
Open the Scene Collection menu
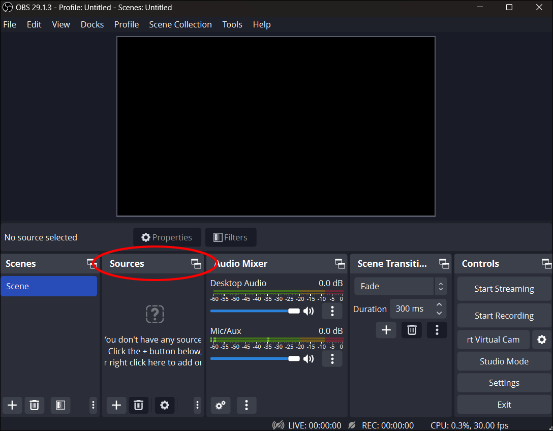[180, 24]
